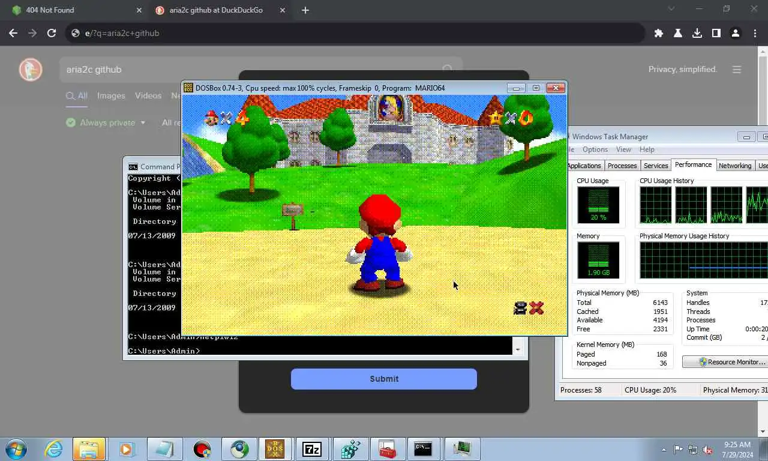The image size is (768, 461).
Task: Open the DuckDuckGo hamburger menu
Action: click(737, 70)
